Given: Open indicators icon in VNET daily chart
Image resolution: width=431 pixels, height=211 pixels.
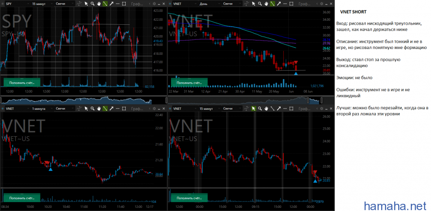Looking at the screenshot, I should [x=246, y=4].
